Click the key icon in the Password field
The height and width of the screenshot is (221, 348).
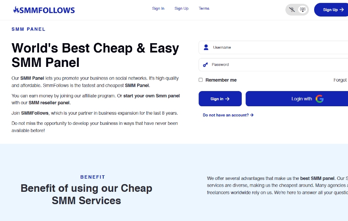click(205, 65)
